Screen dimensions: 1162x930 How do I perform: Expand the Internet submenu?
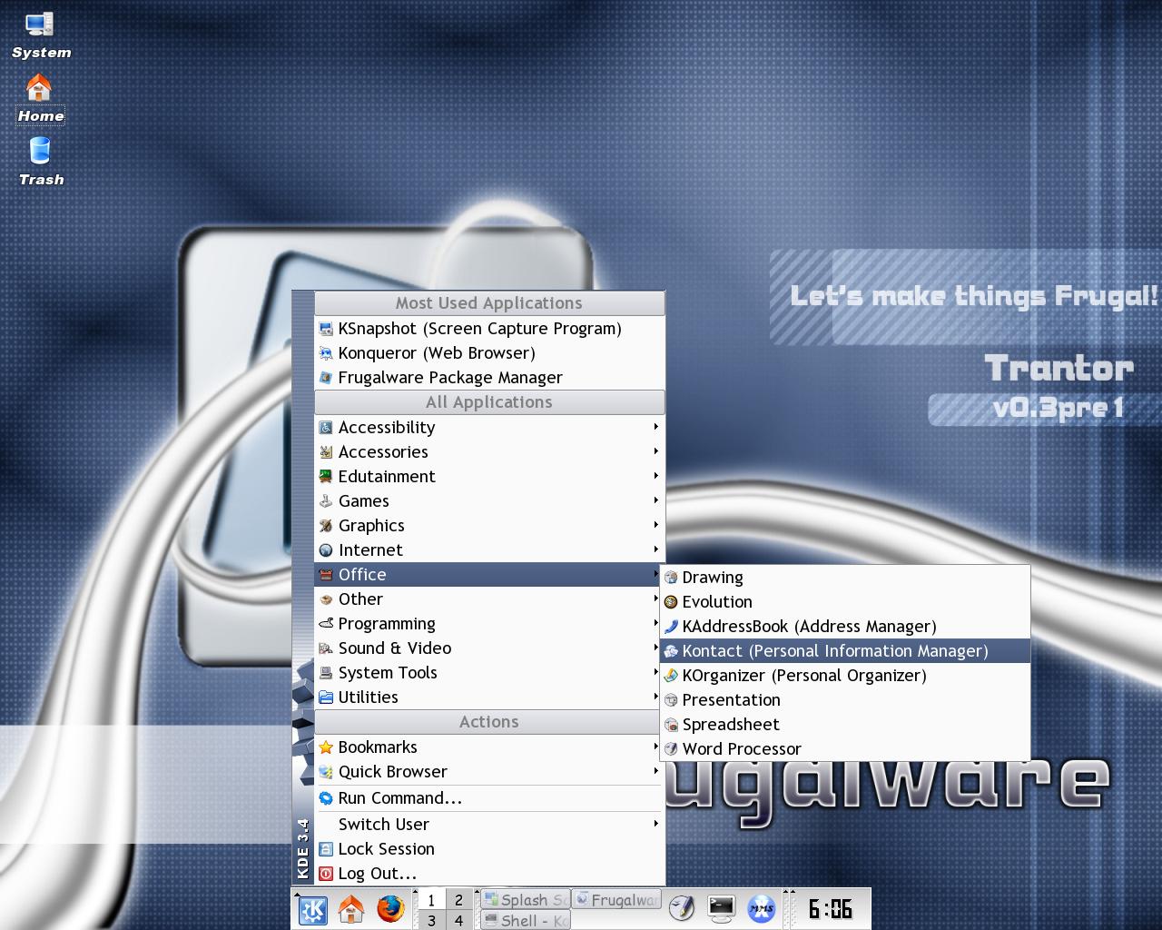[x=489, y=550]
